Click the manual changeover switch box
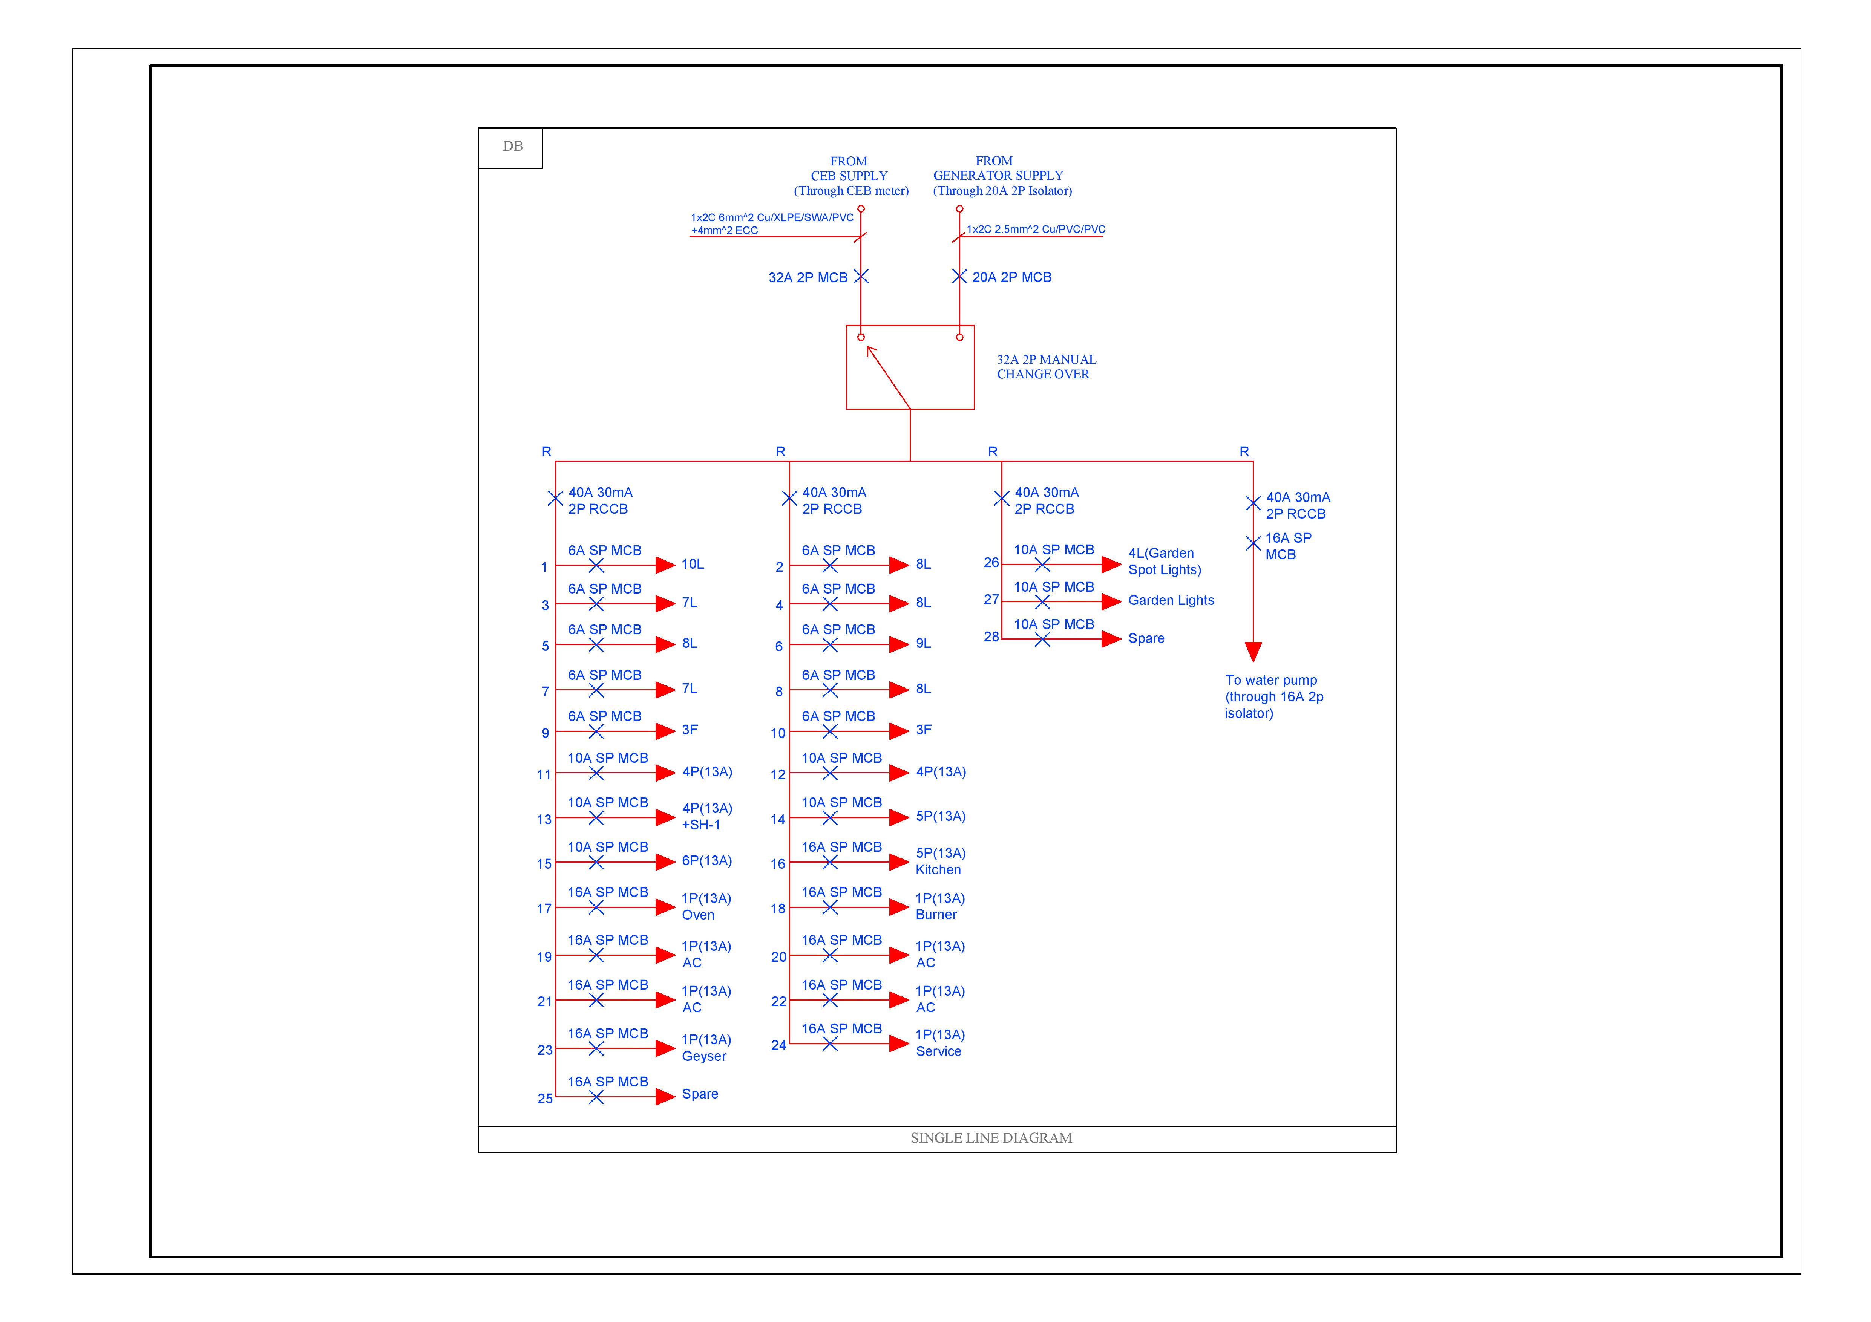This screenshot has height=1322, width=1871. 909,367
